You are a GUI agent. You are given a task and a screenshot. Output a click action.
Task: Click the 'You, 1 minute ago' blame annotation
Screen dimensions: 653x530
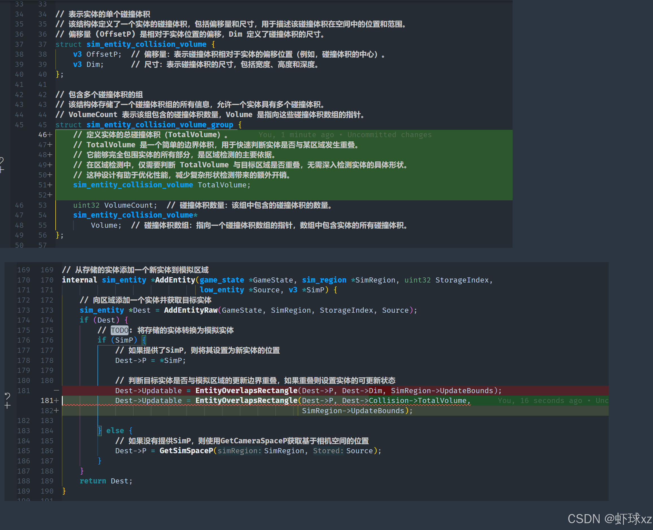(x=345, y=135)
